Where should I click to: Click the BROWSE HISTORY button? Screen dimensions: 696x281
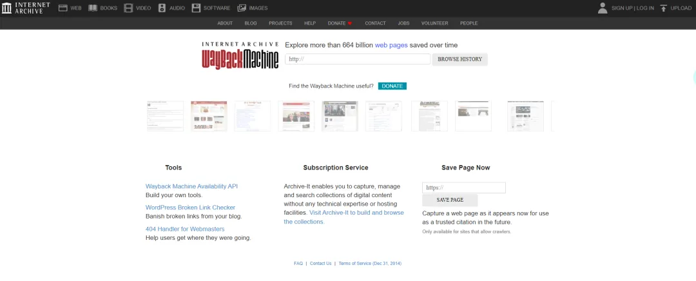(460, 59)
